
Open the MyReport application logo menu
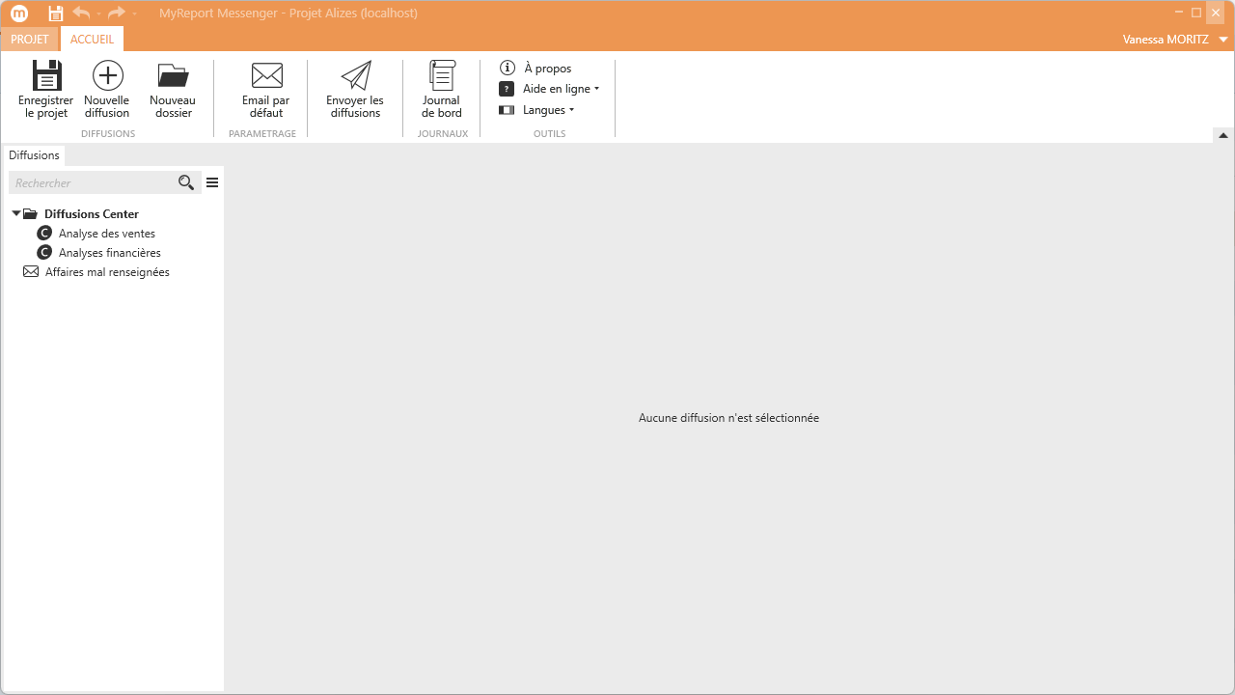[x=19, y=14]
